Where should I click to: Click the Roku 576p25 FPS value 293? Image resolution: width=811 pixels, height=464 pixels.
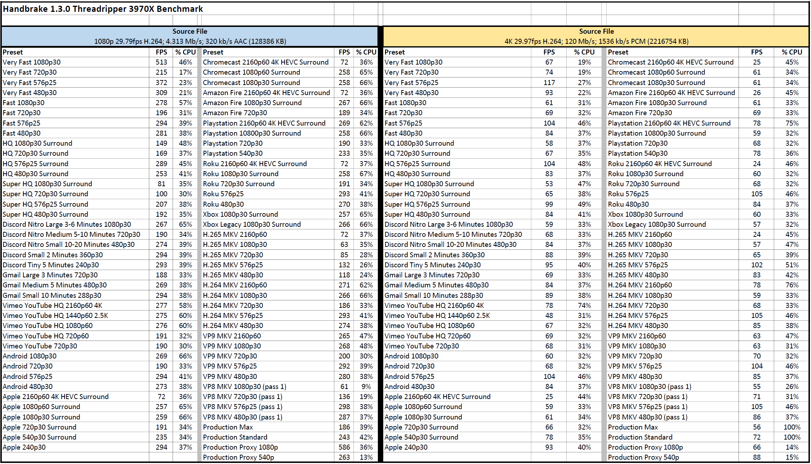click(344, 194)
